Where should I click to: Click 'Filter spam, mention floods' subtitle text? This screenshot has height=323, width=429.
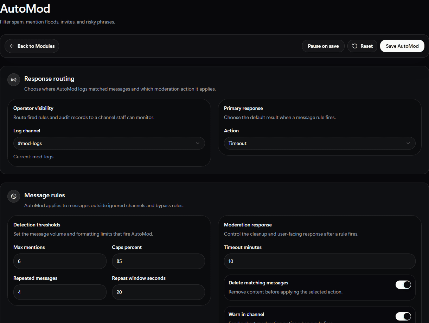[x=58, y=22]
